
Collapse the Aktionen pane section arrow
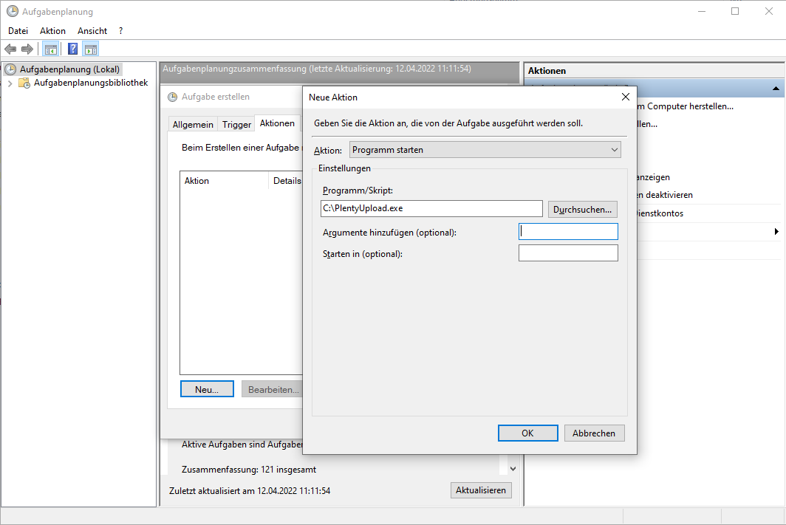pyautogui.click(x=776, y=89)
